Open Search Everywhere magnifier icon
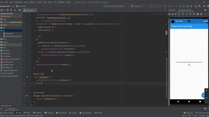209x117 pixels. pos(204,6)
